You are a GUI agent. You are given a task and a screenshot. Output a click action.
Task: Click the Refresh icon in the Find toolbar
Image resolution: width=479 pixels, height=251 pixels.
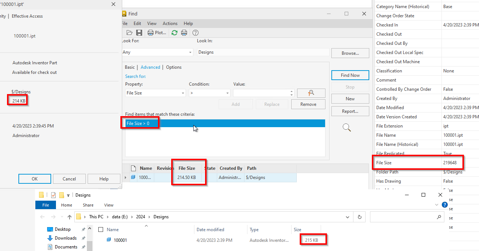click(x=174, y=32)
